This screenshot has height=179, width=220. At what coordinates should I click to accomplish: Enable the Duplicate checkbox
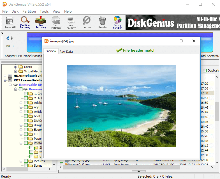[x=205, y=71]
